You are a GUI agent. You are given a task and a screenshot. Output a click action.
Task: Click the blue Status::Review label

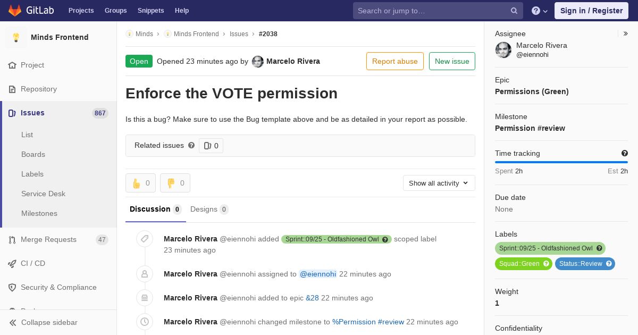585,264
